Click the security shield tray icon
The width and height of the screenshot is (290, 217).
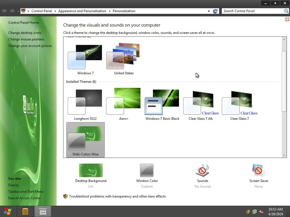[248, 211]
